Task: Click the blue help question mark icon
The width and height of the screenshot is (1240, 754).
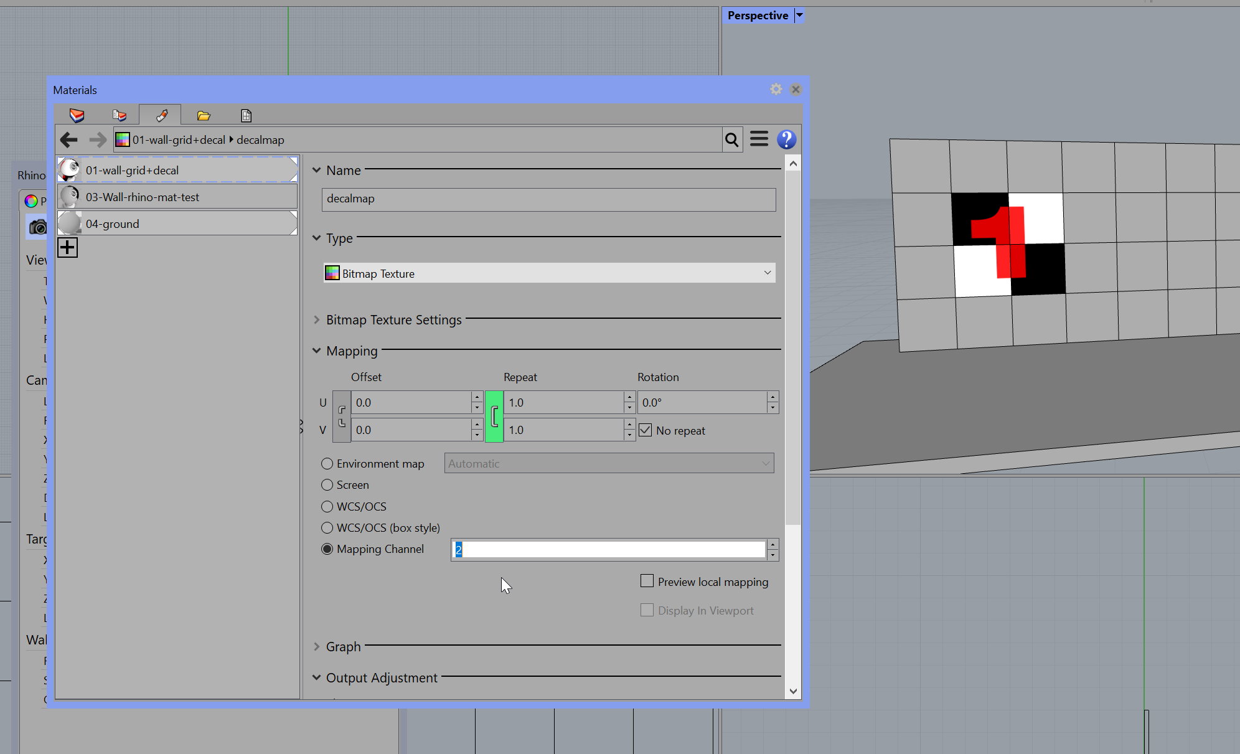Action: [x=786, y=139]
